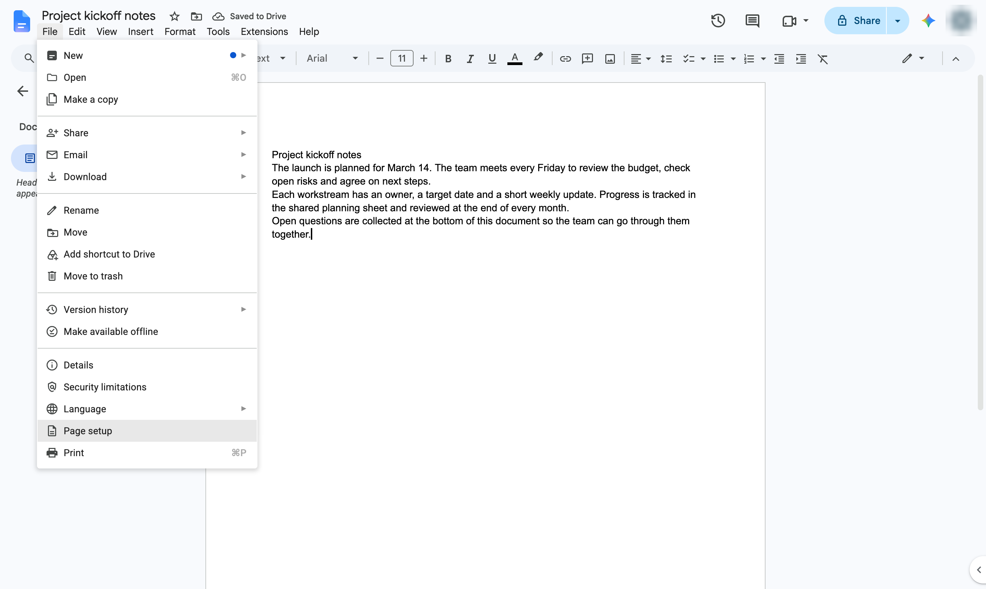This screenshot has width=986, height=589.
Task: Open the editing mode pencil dropdown
Action: coord(913,59)
